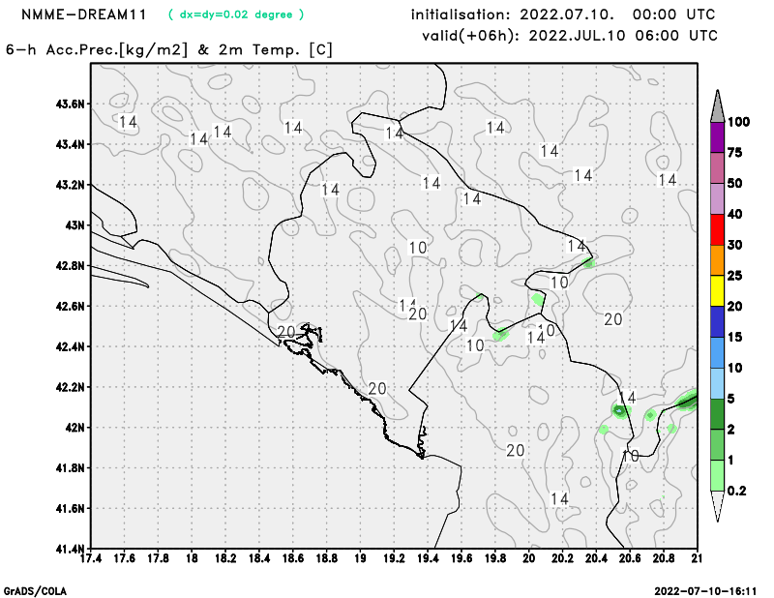Image resolution: width=774 pixels, height=598 pixels.
Task: Click the 6-h Acc.Prec. & 2m Temp. subtitle
Action: pyautogui.click(x=169, y=50)
